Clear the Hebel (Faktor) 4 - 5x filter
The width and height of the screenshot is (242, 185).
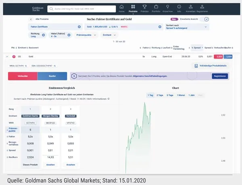pyautogui.click(x=69, y=35)
